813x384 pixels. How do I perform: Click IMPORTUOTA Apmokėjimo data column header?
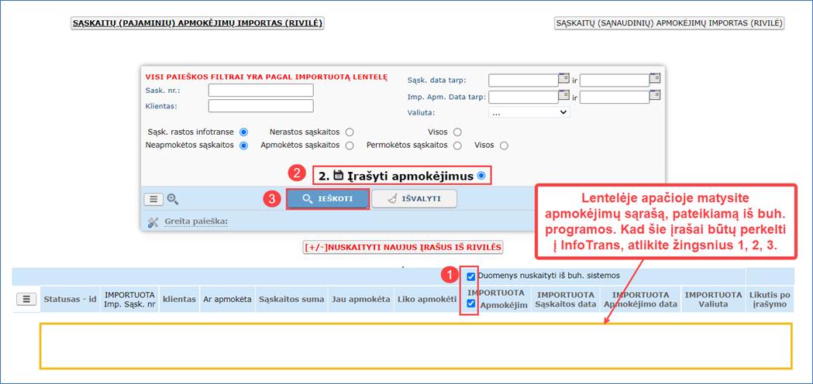click(640, 299)
